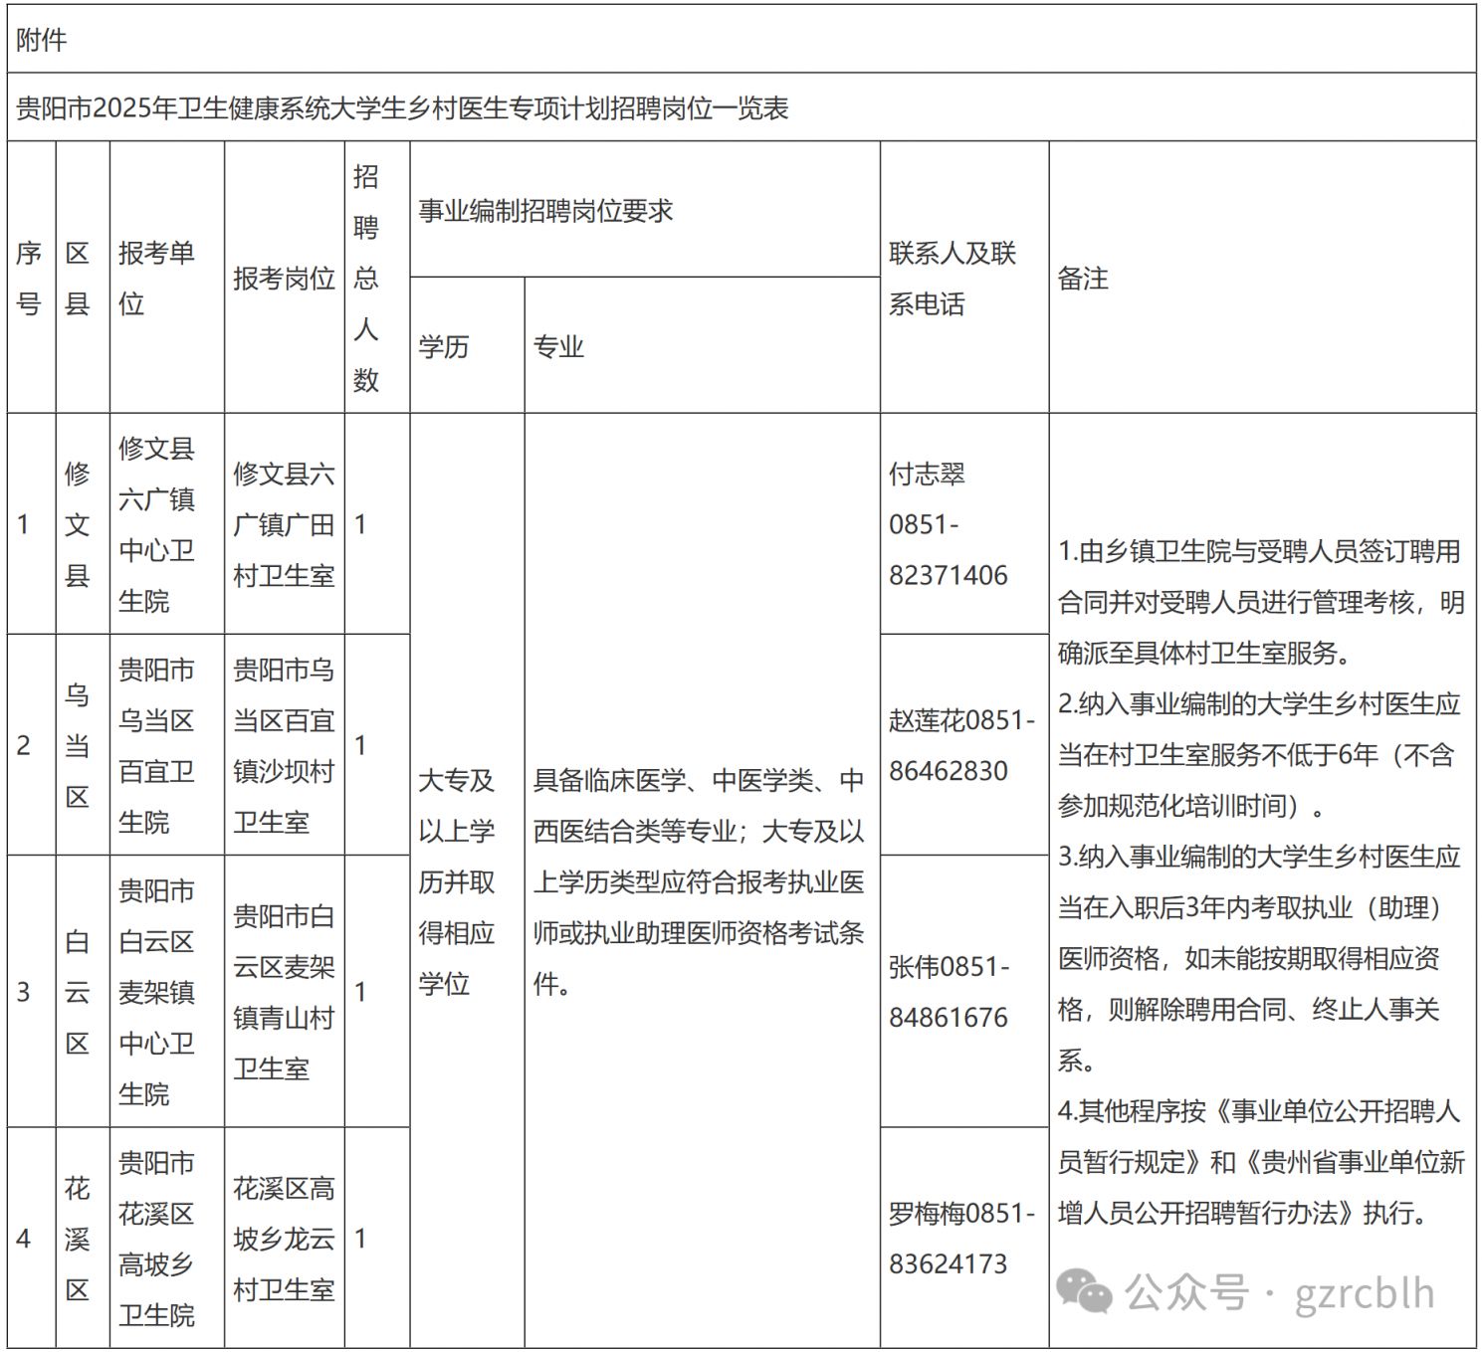Click the post cell '修文县六广镇广田村卫生室'
1482x1352 pixels.
[x=284, y=524]
